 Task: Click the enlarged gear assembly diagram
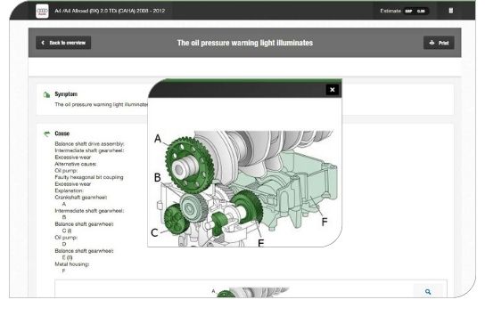click(x=245, y=188)
